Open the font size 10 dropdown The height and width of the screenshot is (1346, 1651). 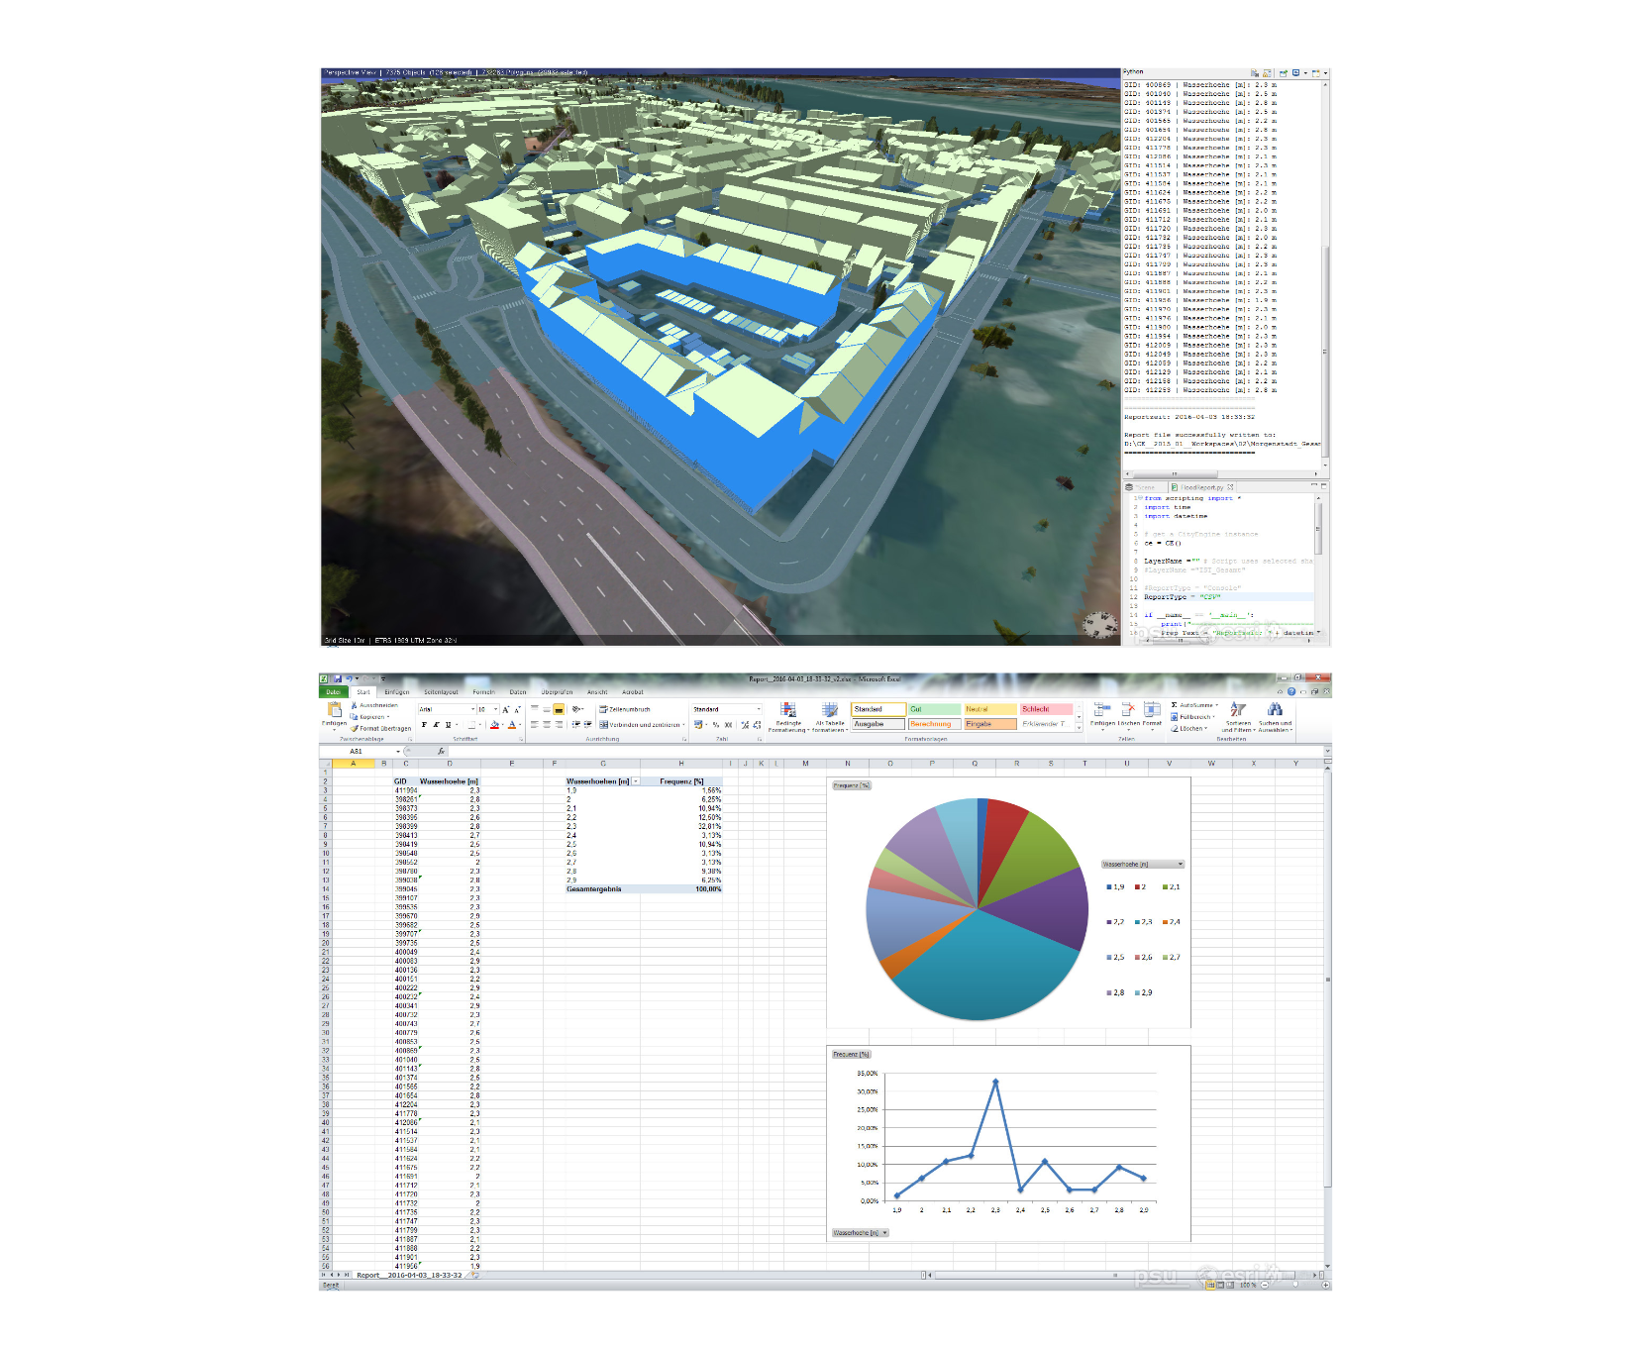[x=495, y=709]
